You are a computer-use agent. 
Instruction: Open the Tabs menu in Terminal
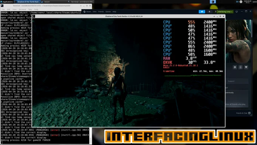click(30, 9)
